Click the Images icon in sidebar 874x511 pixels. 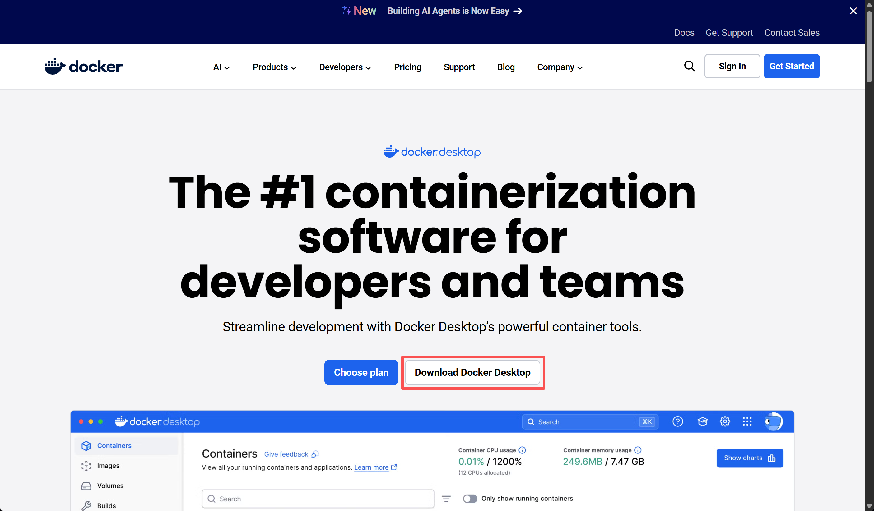pos(86,466)
